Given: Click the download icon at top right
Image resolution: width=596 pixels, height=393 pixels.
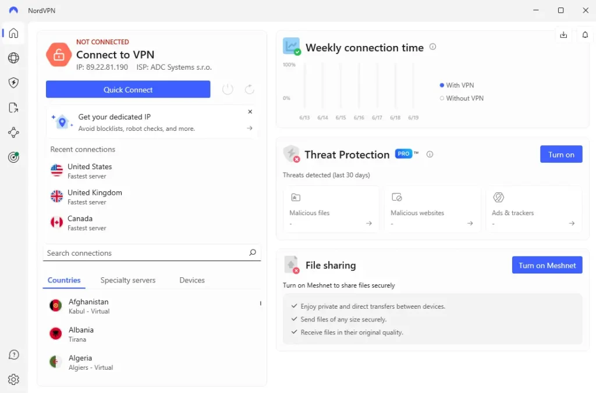Looking at the screenshot, I should click(563, 35).
